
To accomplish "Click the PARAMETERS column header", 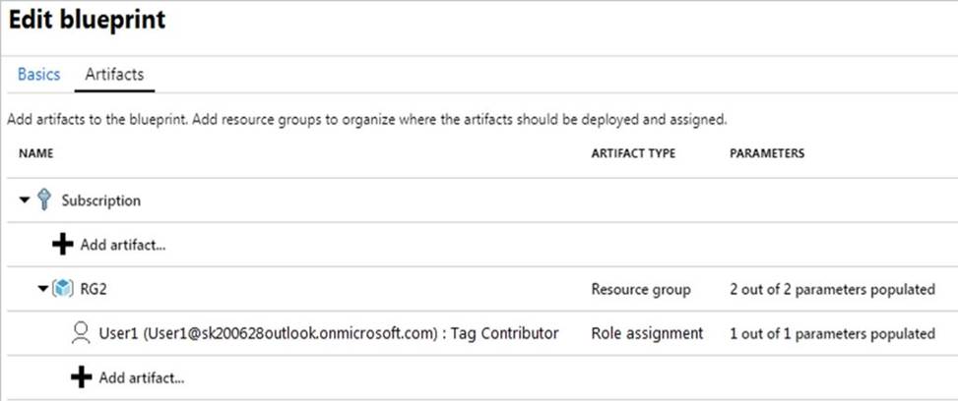I will 767,153.
